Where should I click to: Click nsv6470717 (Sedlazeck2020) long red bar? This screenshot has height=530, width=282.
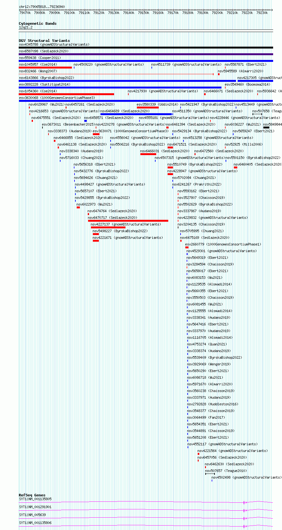pyautogui.click(x=128, y=221)
